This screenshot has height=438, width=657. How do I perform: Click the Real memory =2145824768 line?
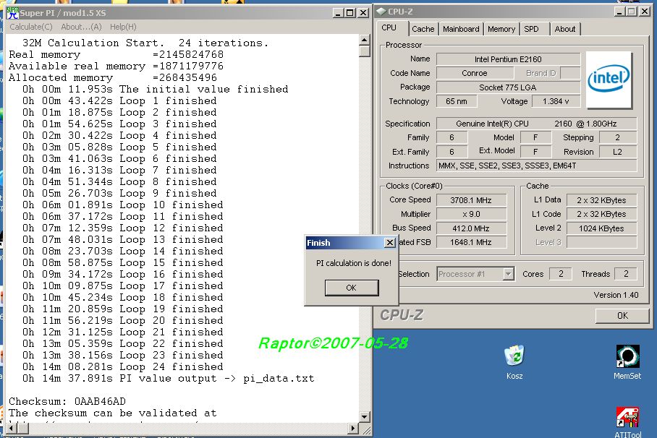pyautogui.click(x=116, y=54)
